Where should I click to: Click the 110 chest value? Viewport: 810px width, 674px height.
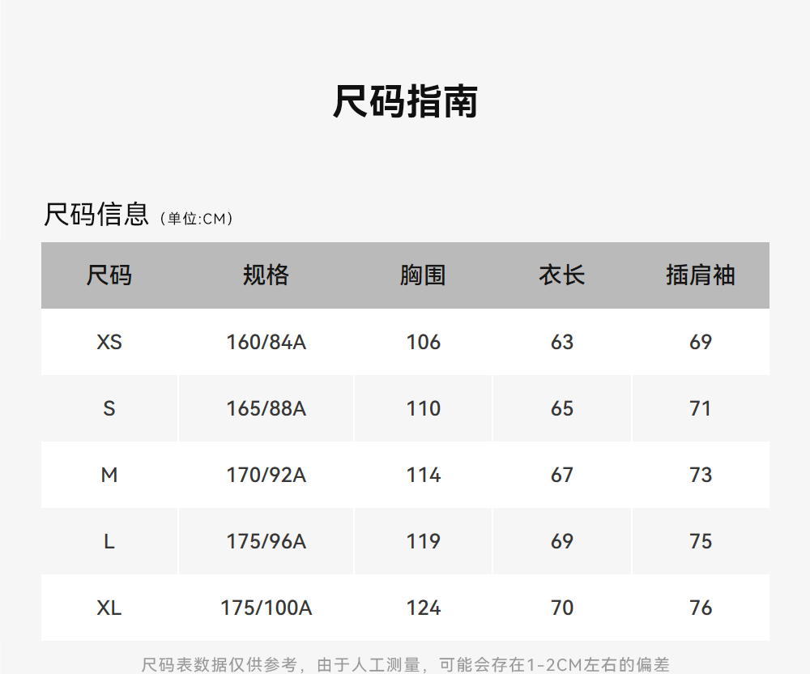pos(423,408)
